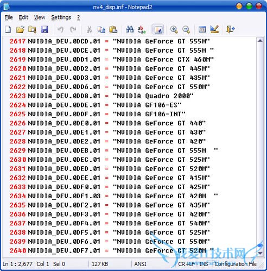Click the text "NVIDIA GeForce GTX 460M"
The image size is (267, 271).
163,60
